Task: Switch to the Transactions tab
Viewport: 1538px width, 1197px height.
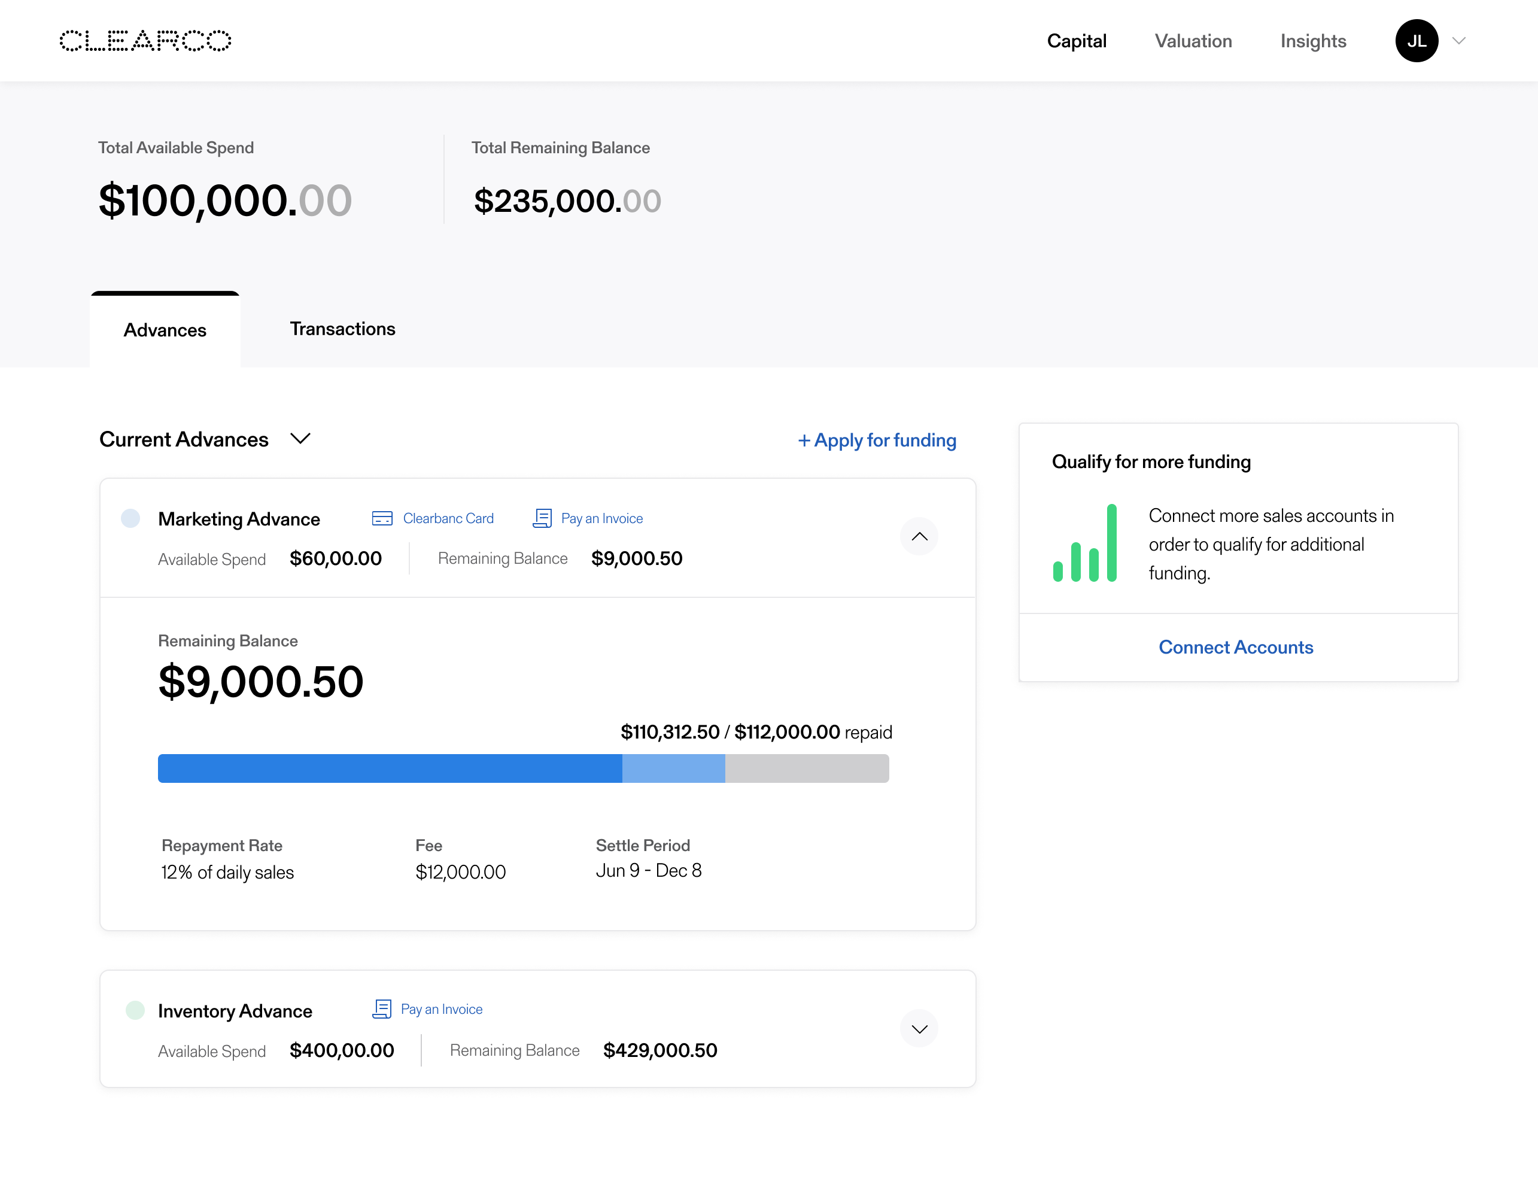Action: 342,329
